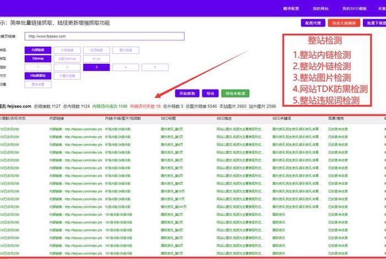This screenshot has width=386, height=259.
Task: Select the 图片链接 link type option
Action: [126, 50]
